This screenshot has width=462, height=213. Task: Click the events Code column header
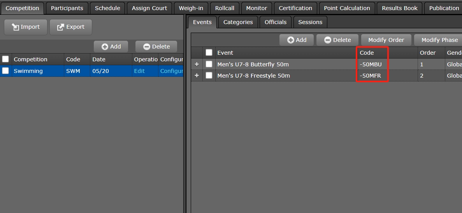367,53
